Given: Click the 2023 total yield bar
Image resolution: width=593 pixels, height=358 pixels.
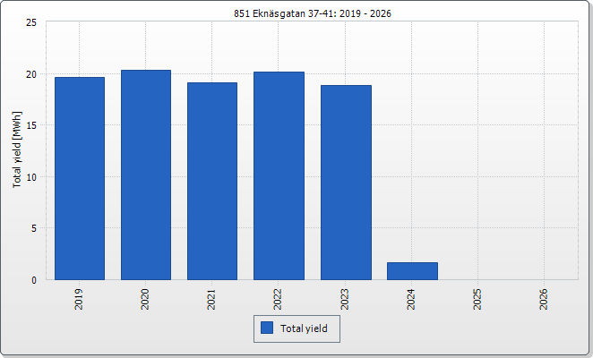Looking at the screenshot, I should click(346, 183).
